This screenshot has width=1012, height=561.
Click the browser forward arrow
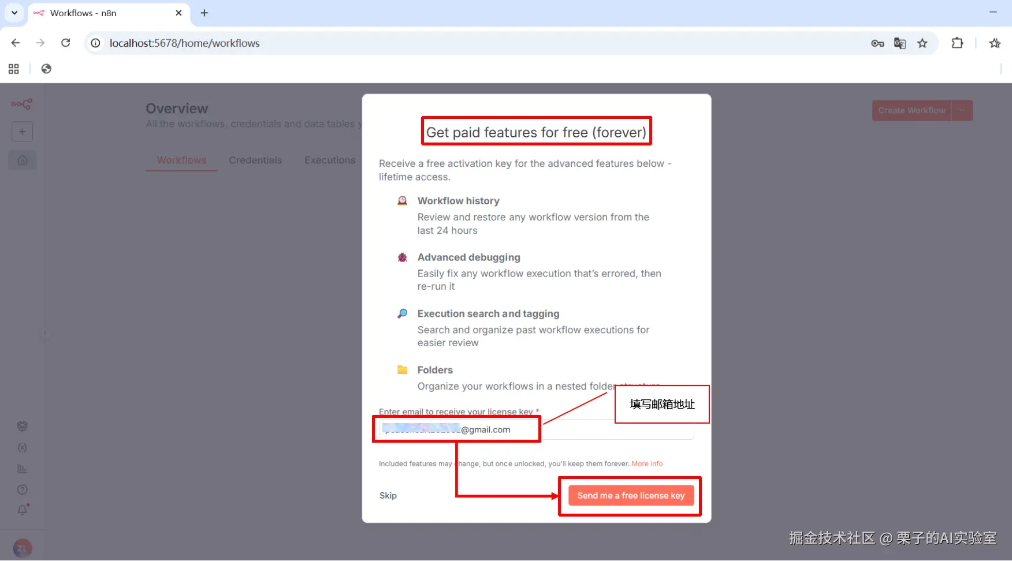[40, 43]
